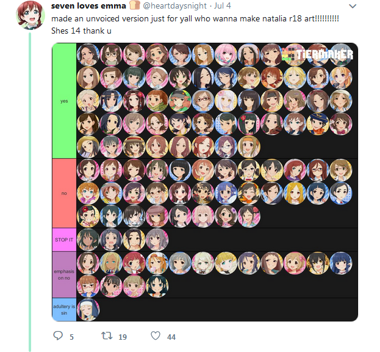Open the display name 'seven loves emma'

pyautogui.click(x=88, y=5)
